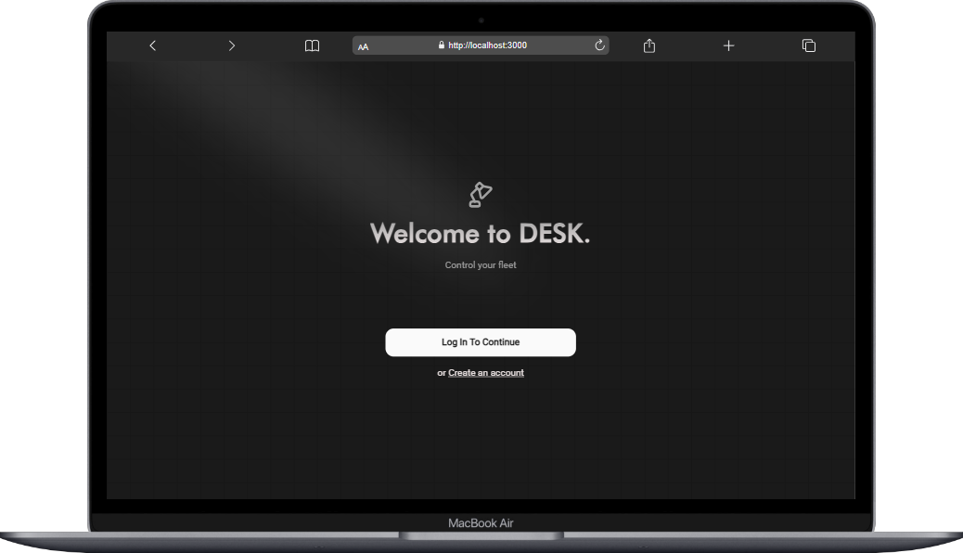Screen dimensions: 963x553
Task: Show the tab overview icon
Action: [808, 45]
